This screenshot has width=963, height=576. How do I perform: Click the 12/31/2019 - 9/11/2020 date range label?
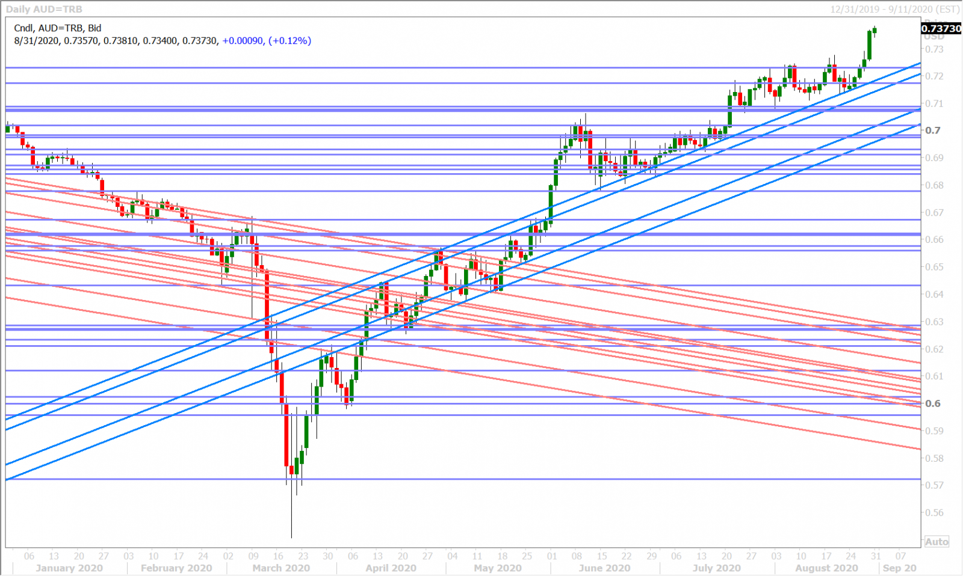point(894,9)
